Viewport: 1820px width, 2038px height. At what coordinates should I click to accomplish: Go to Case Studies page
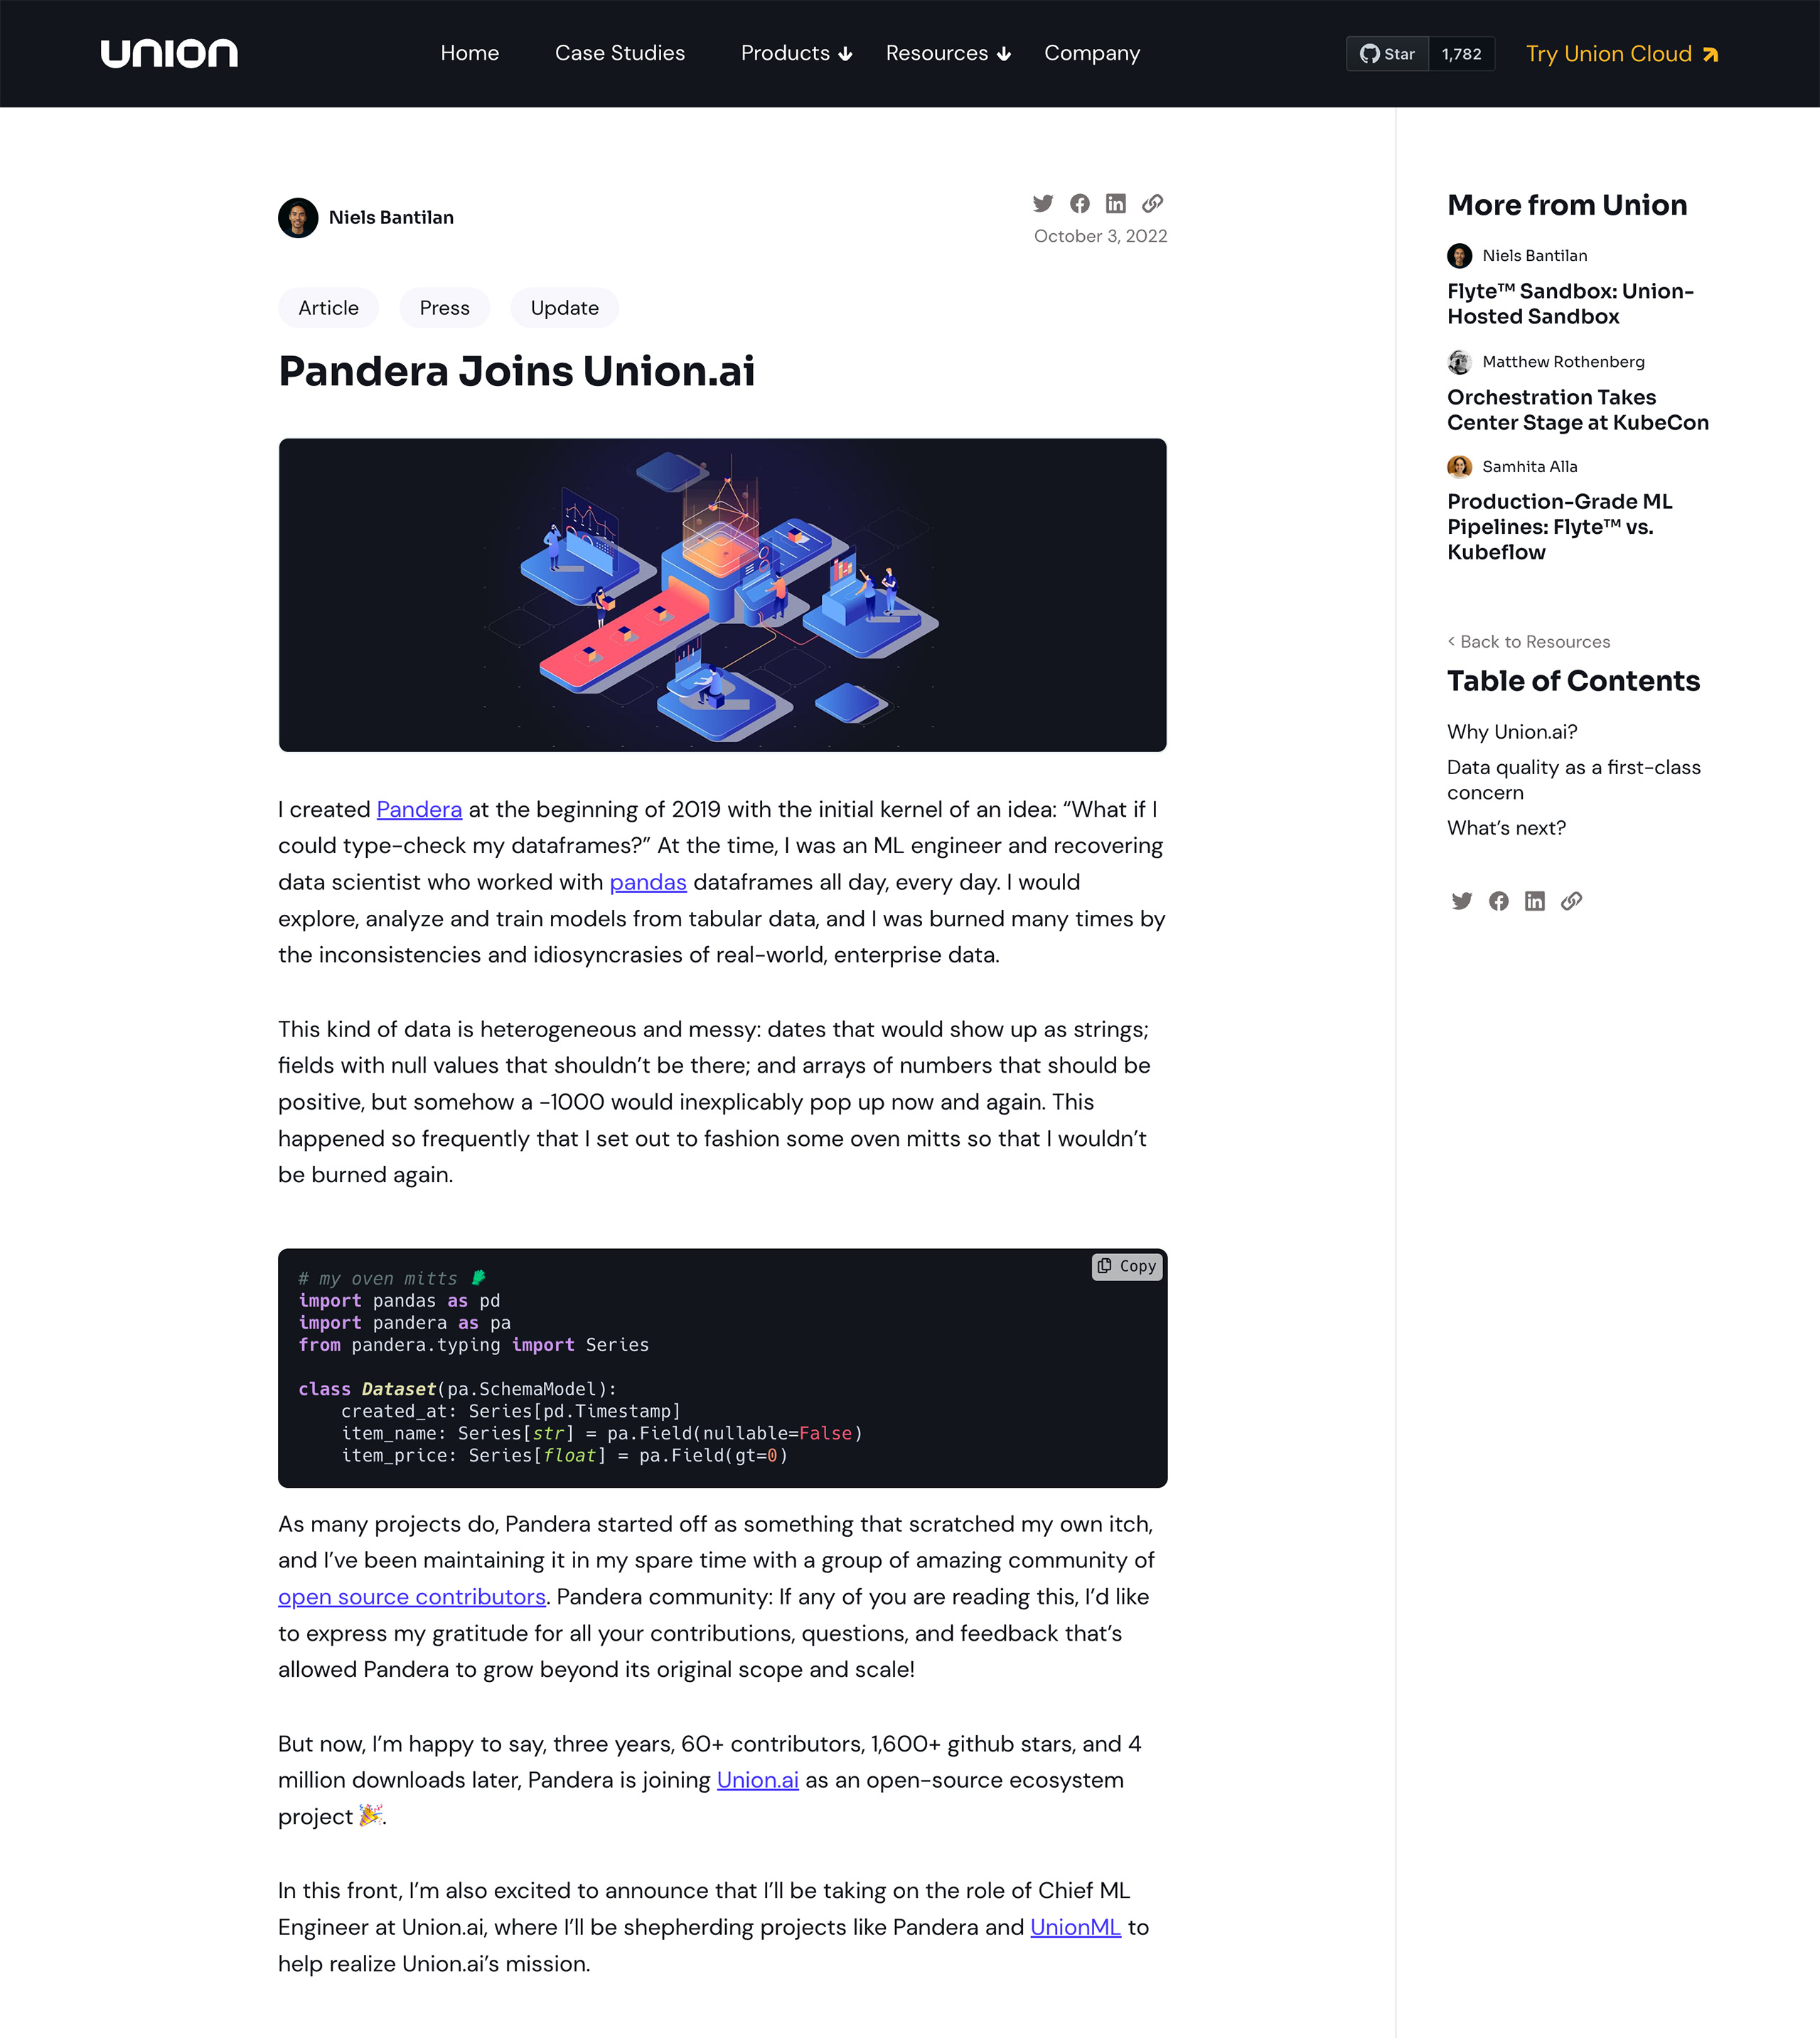click(x=620, y=54)
